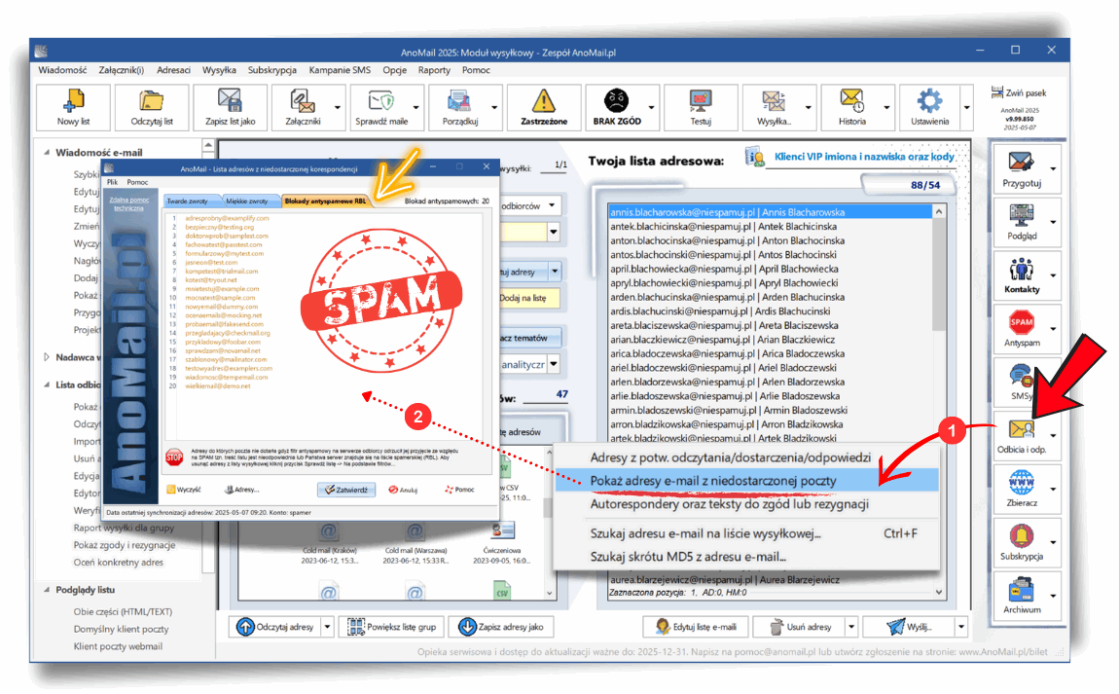Open the dropdown arrow beside Odczytaj adresy
The height and width of the screenshot is (694, 1119).
pos(328,627)
